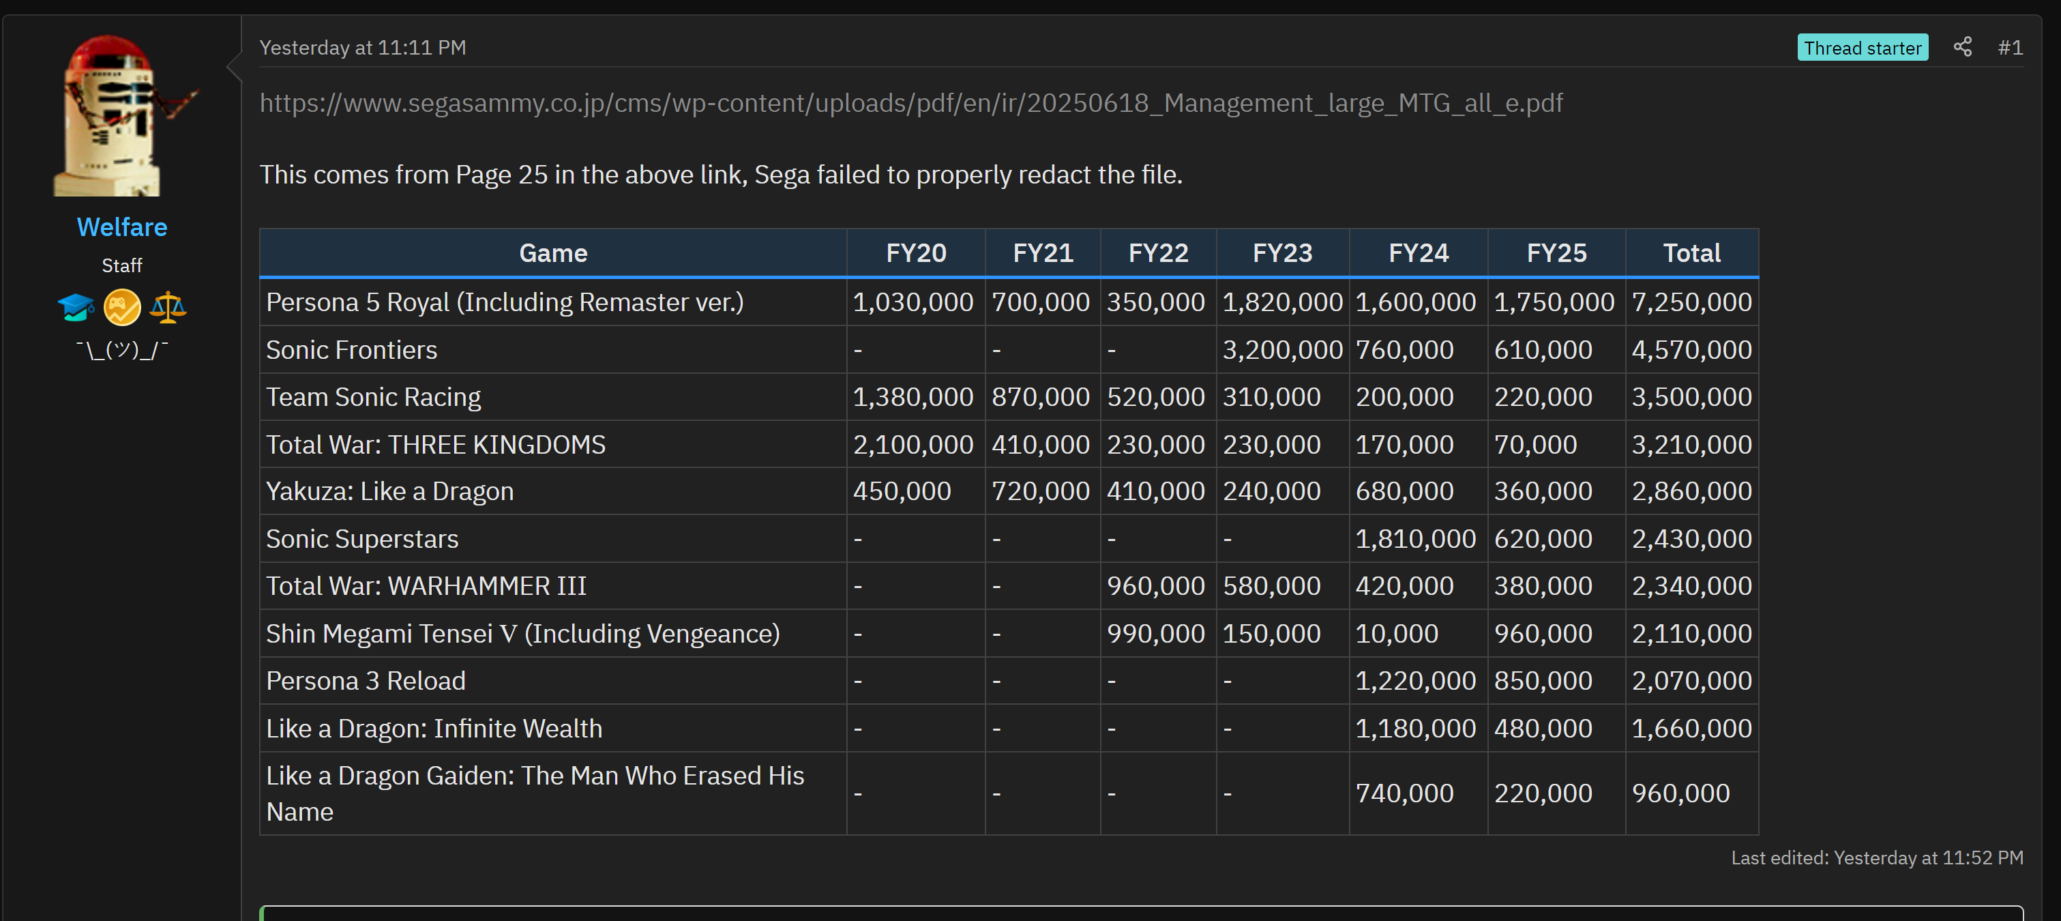Click the FY22 column header

(1159, 253)
